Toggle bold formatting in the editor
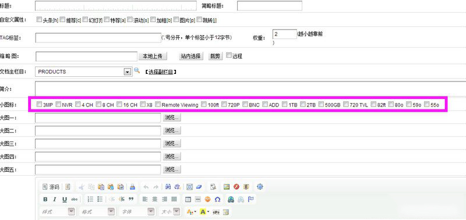This screenshot has width=466, height=220. click(x=45, y=199)
